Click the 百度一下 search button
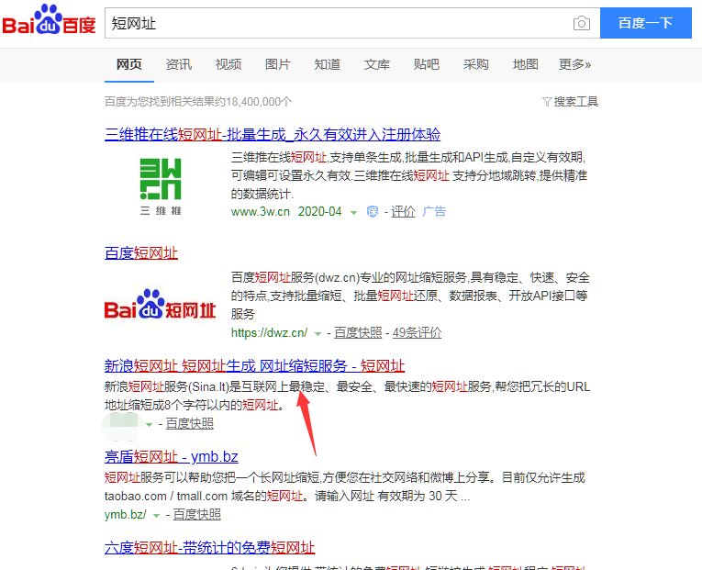This screenshot has height=570, width=702. (645, 23)
